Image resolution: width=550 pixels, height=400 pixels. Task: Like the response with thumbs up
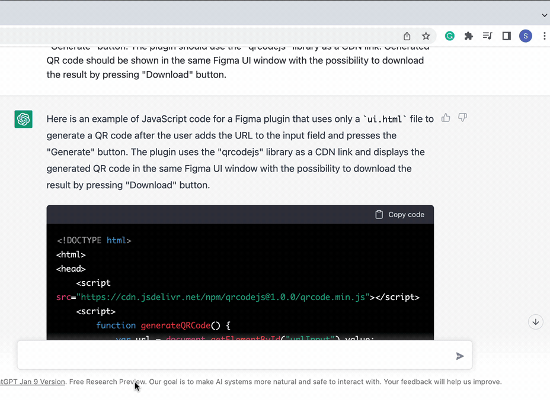(446, 118)
